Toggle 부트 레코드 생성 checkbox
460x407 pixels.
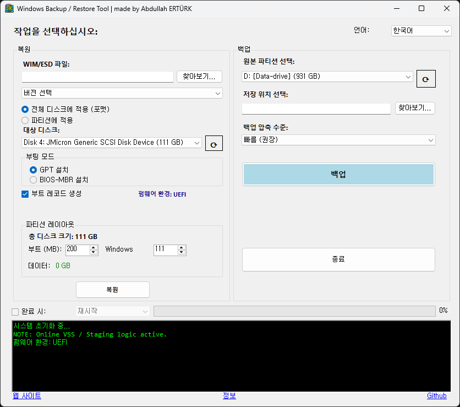pos(52,194)
